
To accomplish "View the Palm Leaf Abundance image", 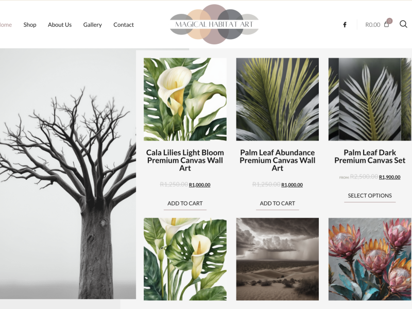I will (x=278, y=99).
